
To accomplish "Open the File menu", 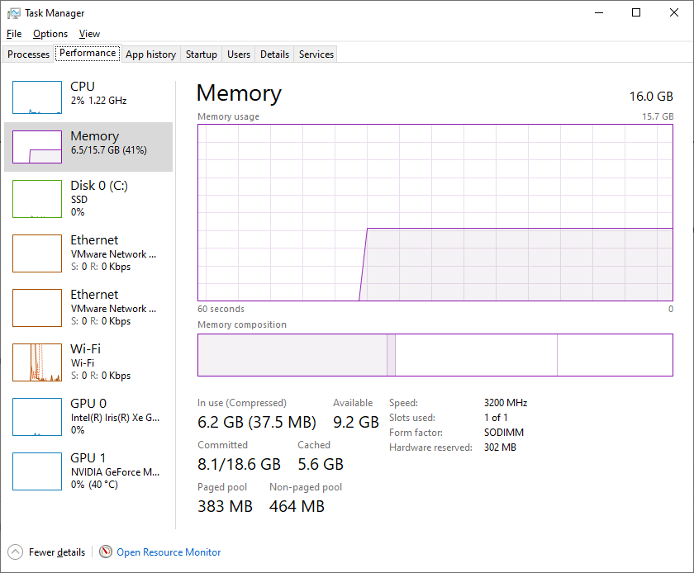I will (x=14, y=34).
